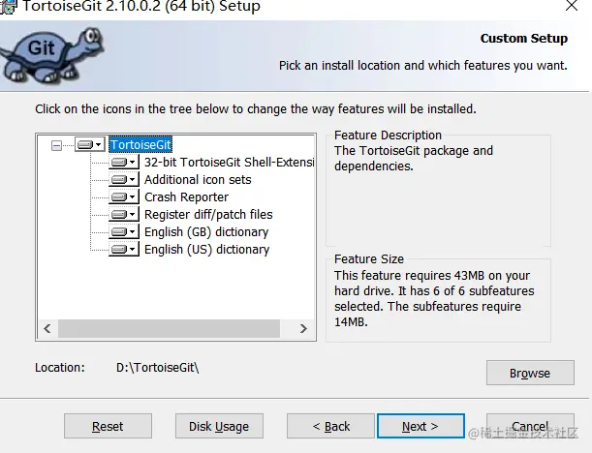Click the installer icon in the title bar
Screen dimensions: 592x453
click(x=9, y=7)
